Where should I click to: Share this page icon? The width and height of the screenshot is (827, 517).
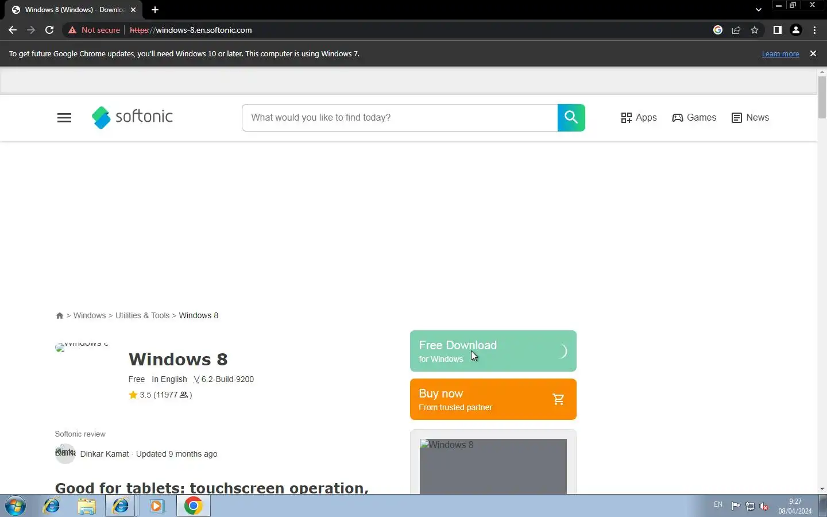pos(736,30)
